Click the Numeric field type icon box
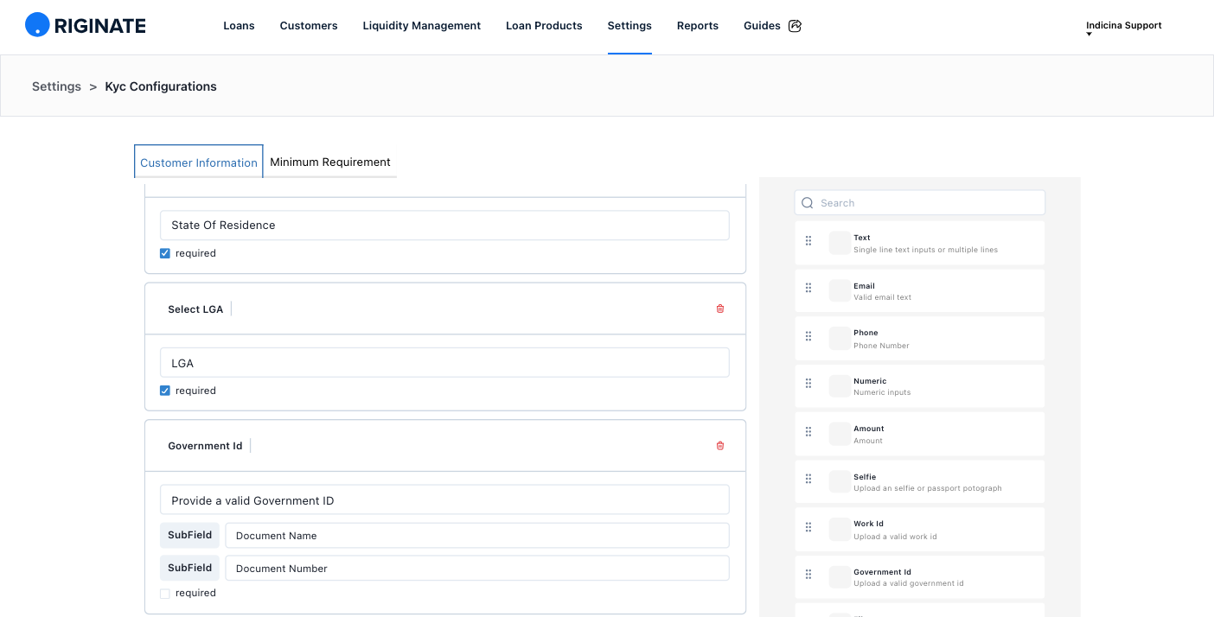 click(840, 385)
